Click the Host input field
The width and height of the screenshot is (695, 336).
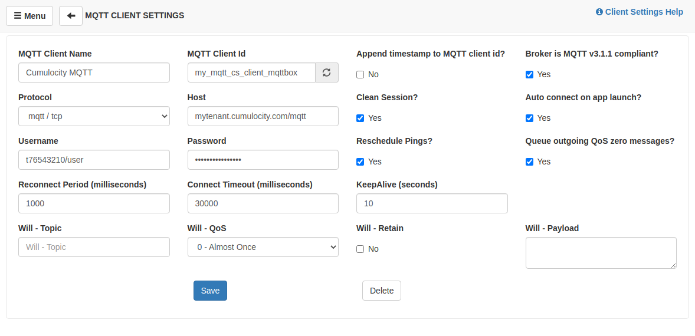click(x=263, y=116)
